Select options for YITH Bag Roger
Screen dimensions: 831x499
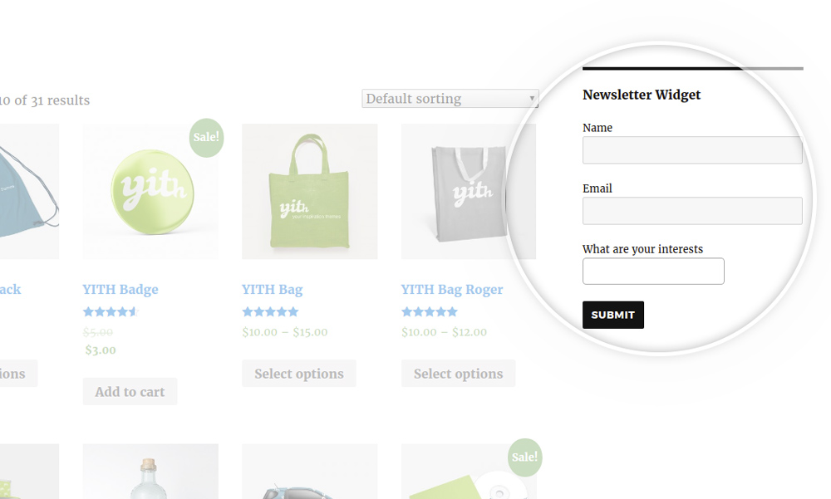pyautogui.click(x=458, y=374)
